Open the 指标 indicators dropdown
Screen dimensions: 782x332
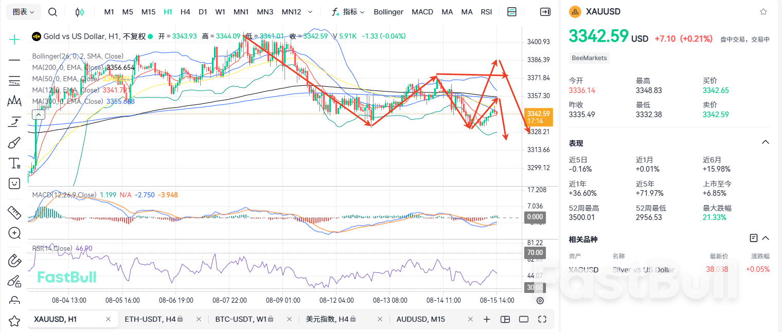tap(349, 11)
